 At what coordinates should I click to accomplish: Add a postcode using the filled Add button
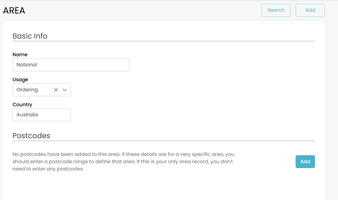point(305,161)
